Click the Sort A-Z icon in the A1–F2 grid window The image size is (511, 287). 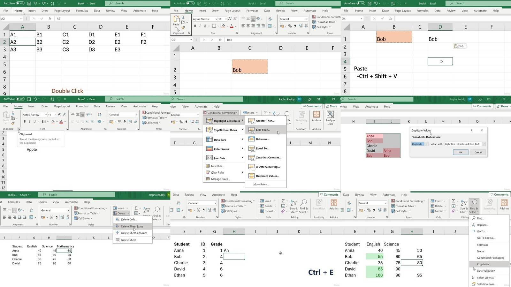[52, 3]
